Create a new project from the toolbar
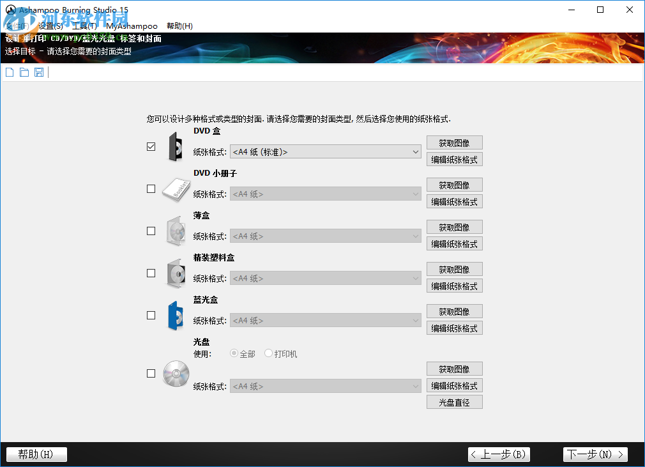645x467 pixels. [x=9, y=72]
